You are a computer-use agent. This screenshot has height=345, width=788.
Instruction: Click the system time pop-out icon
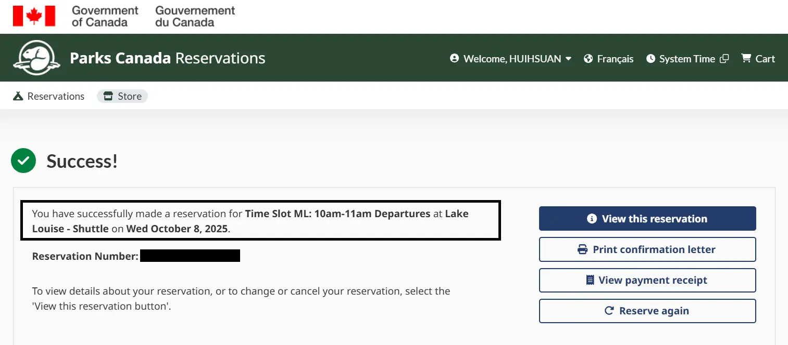[724, 59]
